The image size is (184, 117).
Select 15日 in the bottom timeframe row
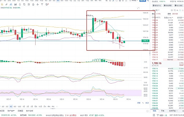[x=40, y=107]
